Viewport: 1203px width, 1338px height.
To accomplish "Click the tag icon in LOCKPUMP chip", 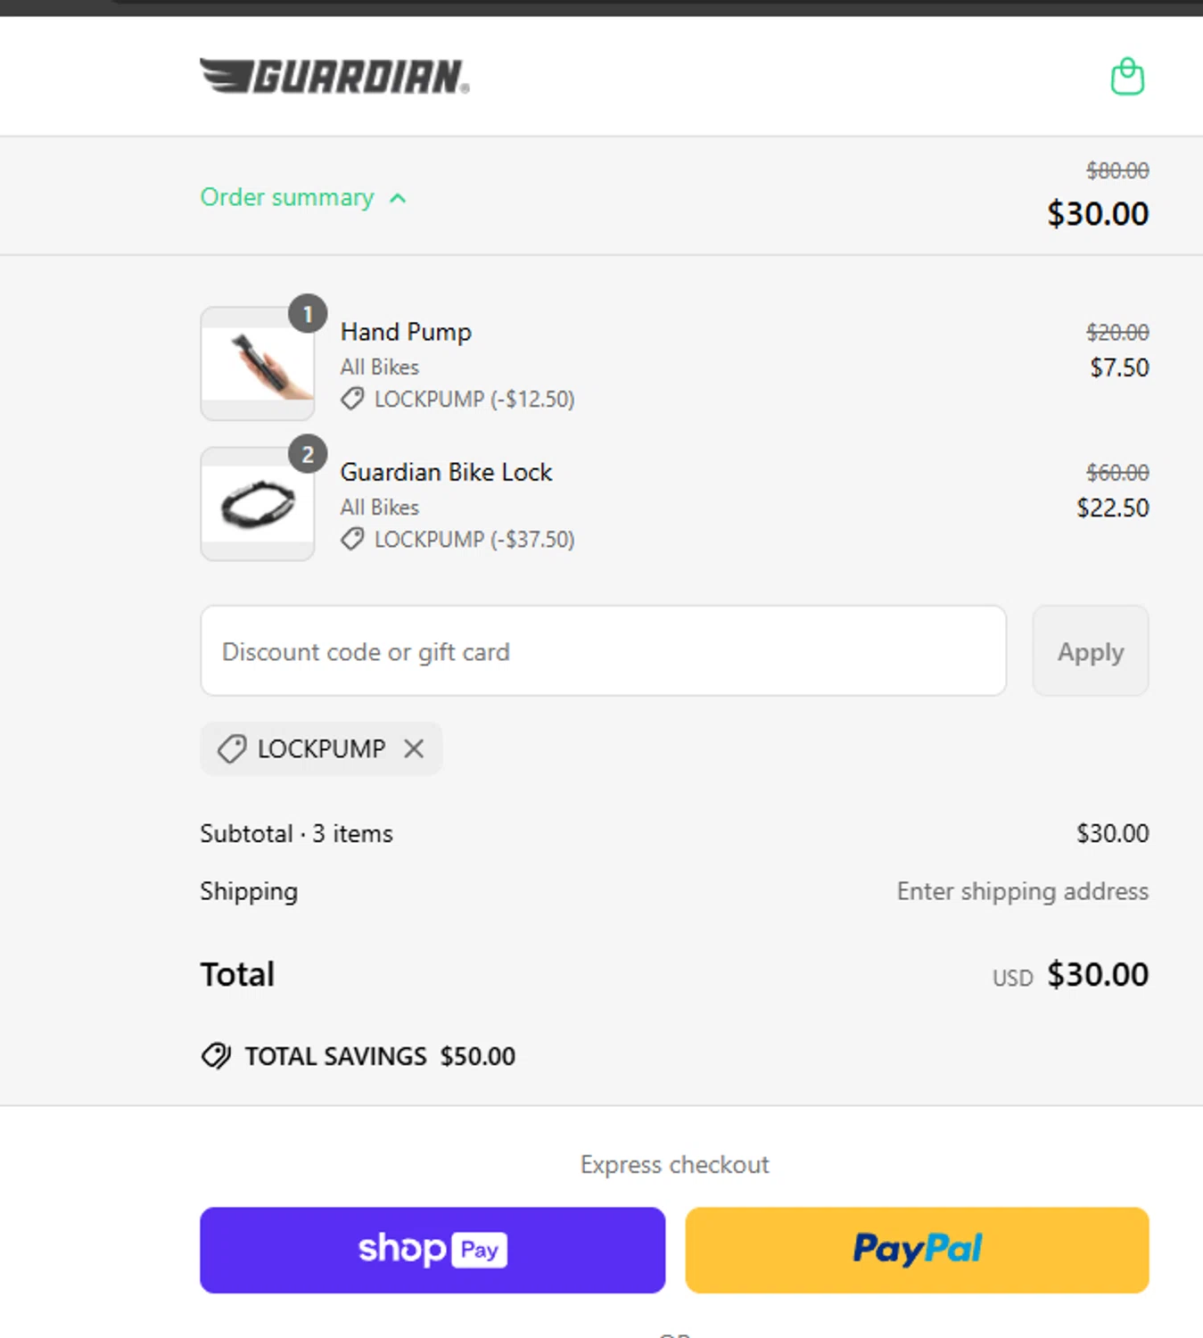I will click(232, 748).
